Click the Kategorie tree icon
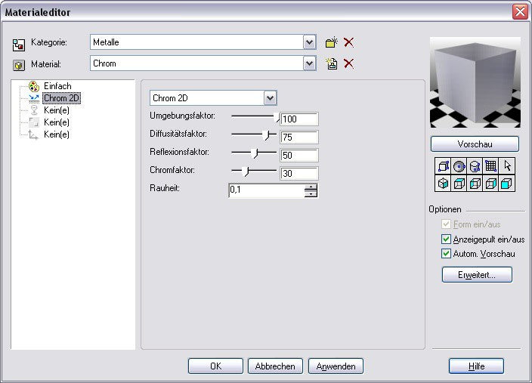This screenshot has height=383, width=532. click(x=19, y=45)
